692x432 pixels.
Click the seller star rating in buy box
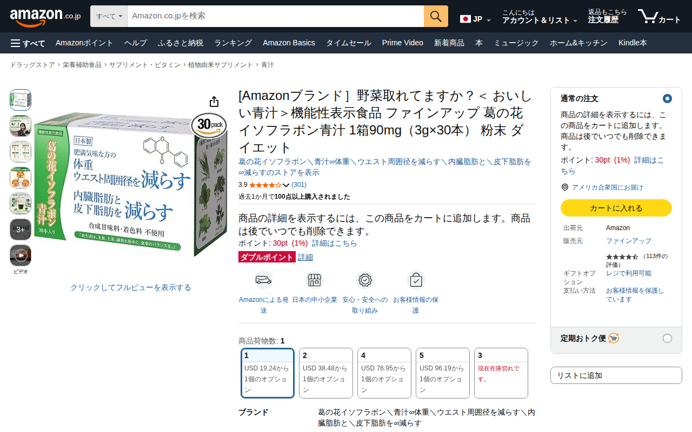tap(622, 256)
